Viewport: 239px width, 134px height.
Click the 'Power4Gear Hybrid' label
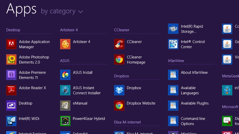pos(89,119)
